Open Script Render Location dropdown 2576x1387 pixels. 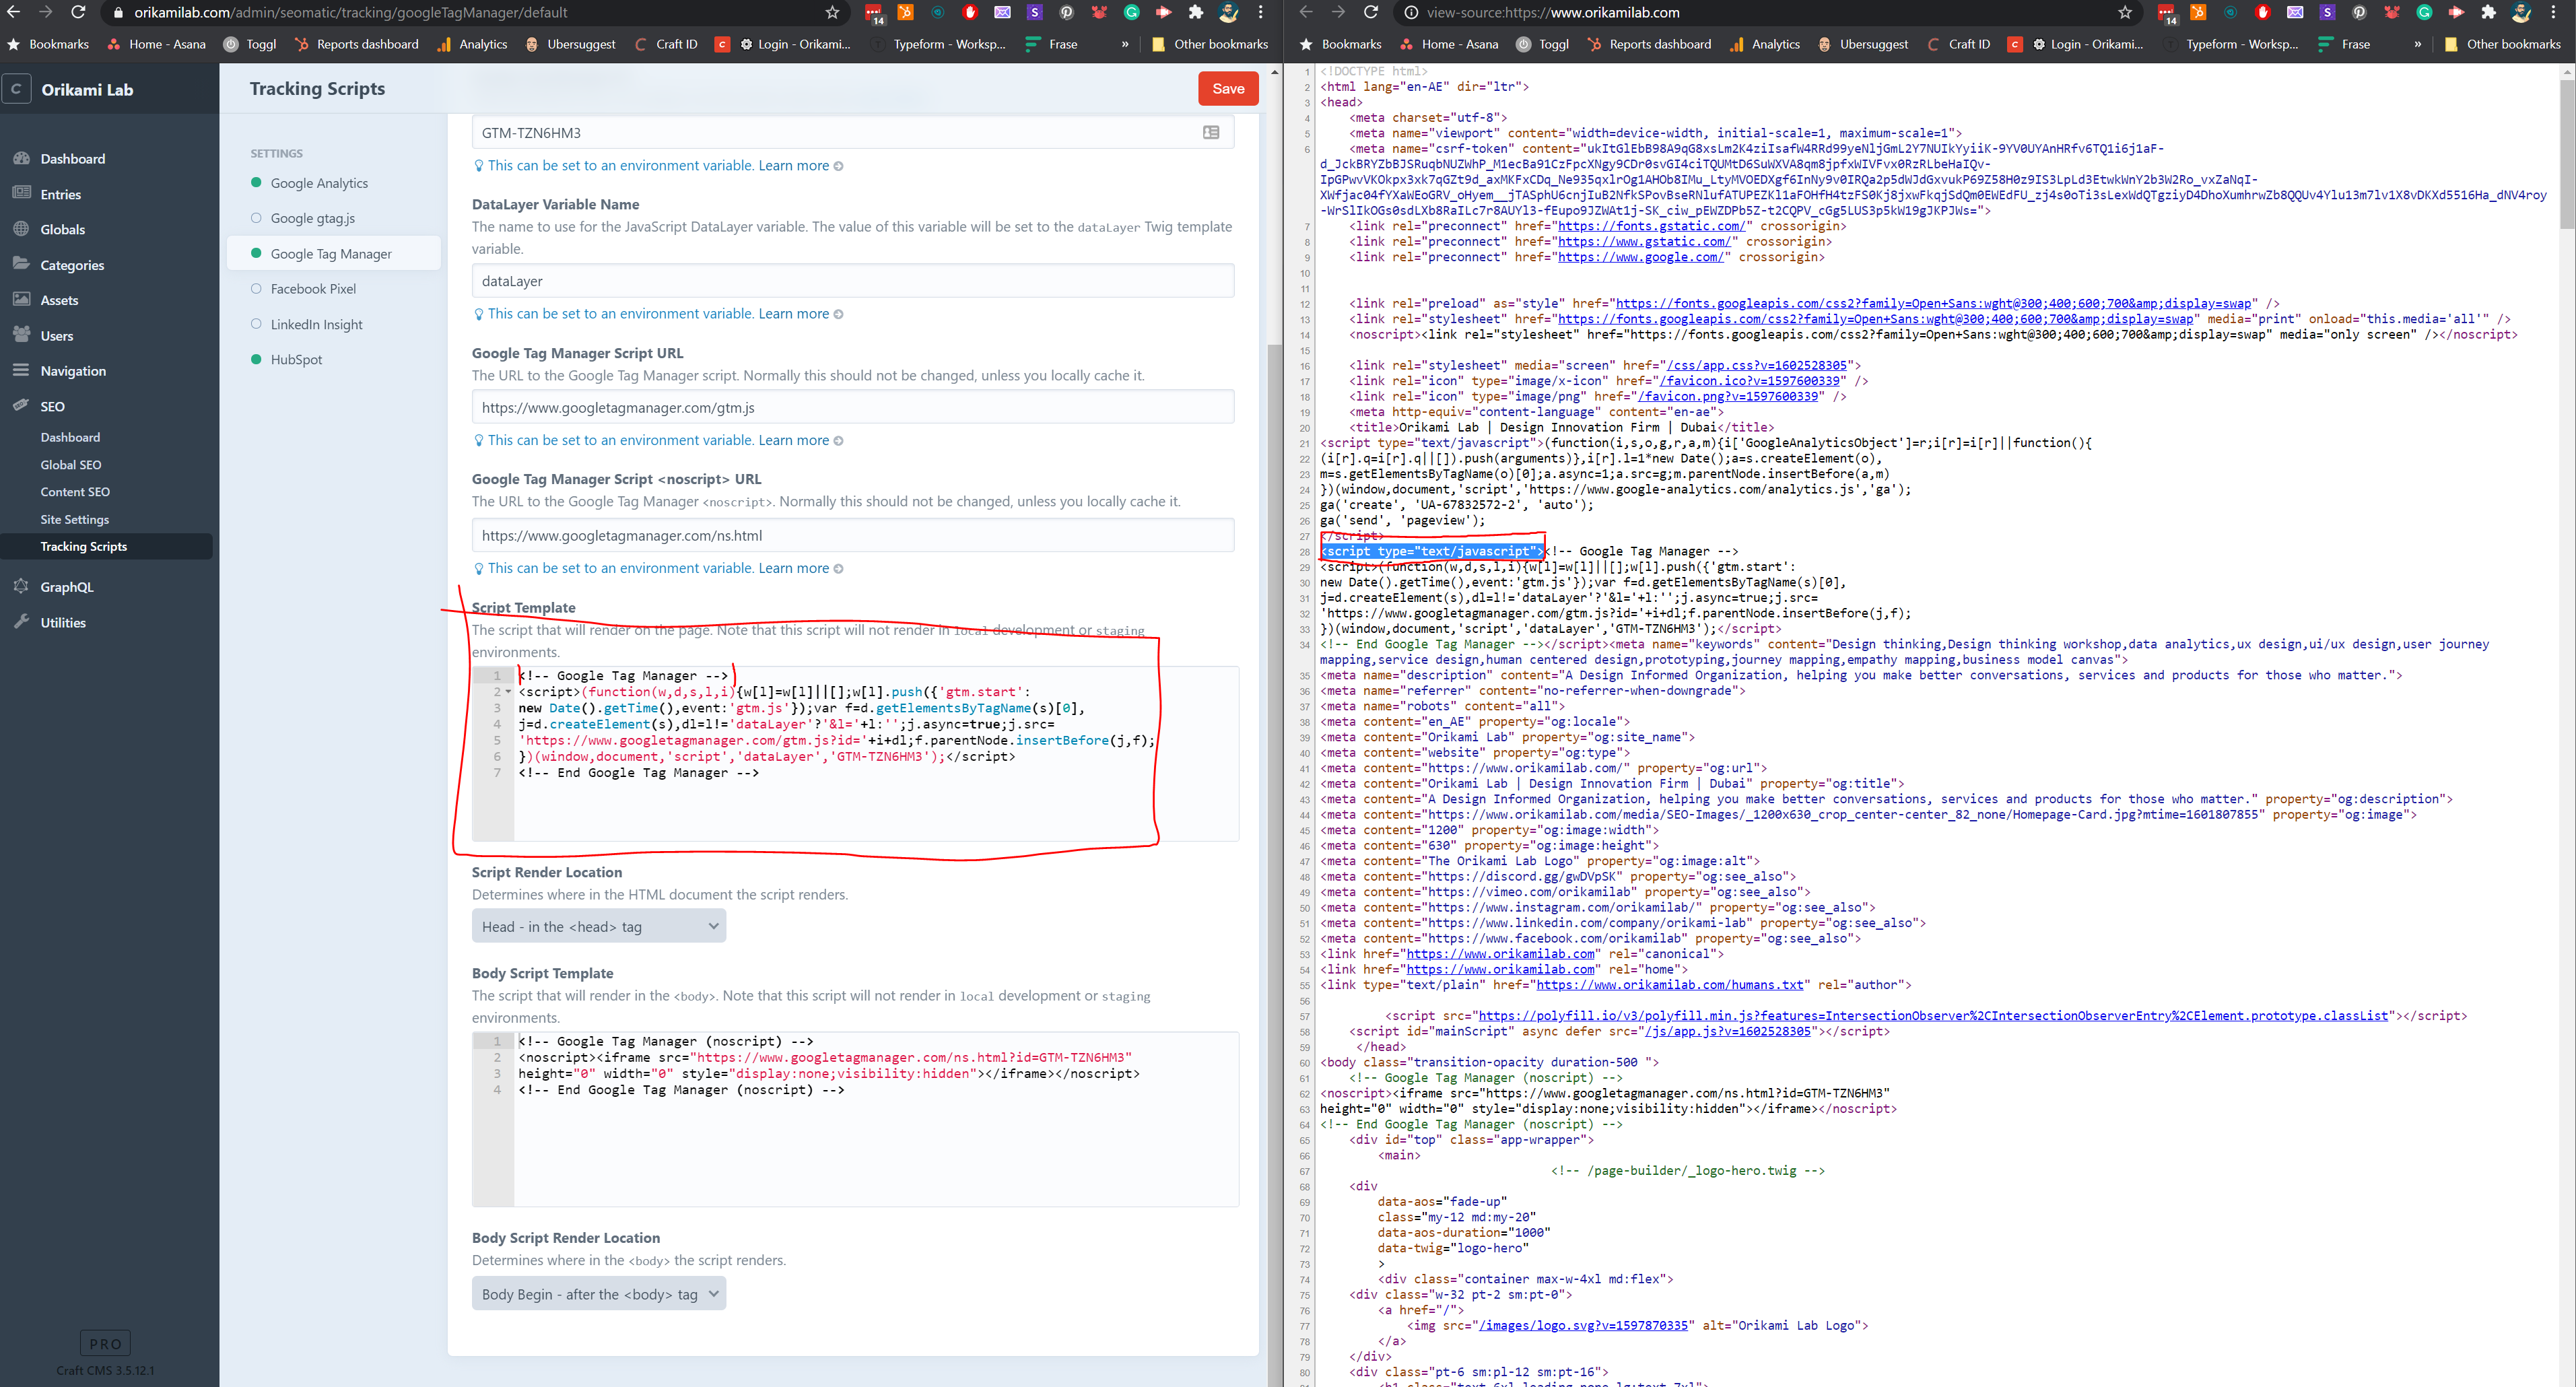point(599,926)
